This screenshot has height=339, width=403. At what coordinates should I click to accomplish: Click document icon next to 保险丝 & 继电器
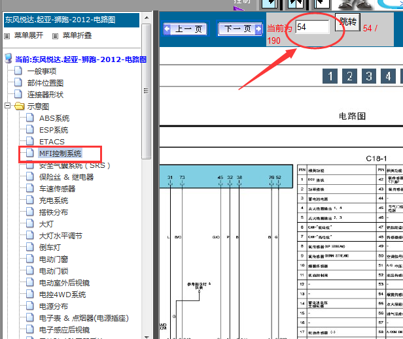coord(30,176)
